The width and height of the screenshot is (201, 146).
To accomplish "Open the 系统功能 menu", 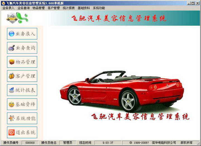I will (x=99, y=8).
